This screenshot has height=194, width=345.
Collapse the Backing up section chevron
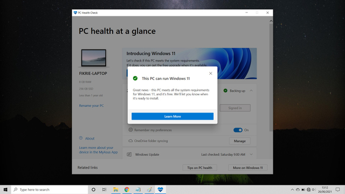coord(251,91)
